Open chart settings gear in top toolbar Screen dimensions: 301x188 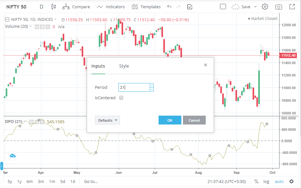(x=265, y=7)
